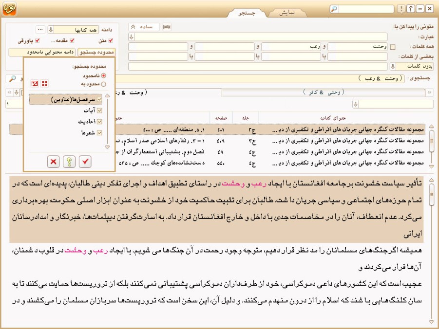Screen dimensions: 439x329
Task: Select the محدود به radio option
Action: pos(104,84)
